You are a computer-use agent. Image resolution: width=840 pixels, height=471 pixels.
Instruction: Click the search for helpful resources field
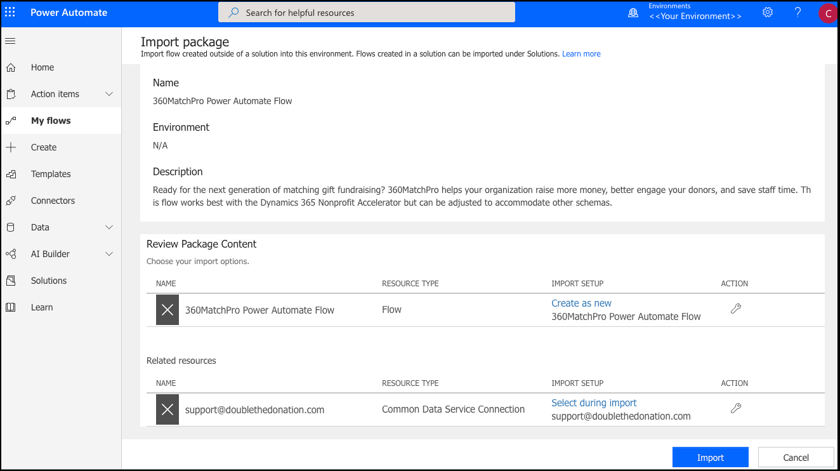[367, 12]
